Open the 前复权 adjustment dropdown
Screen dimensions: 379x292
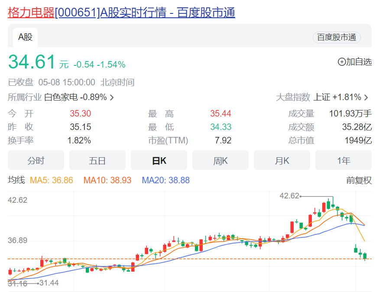(x=359, y=180)
